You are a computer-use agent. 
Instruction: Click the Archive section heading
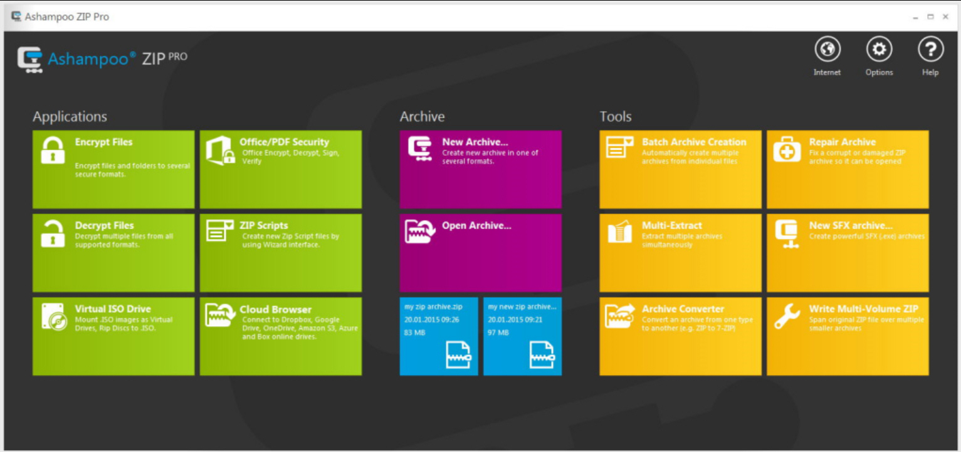point(422,117)
